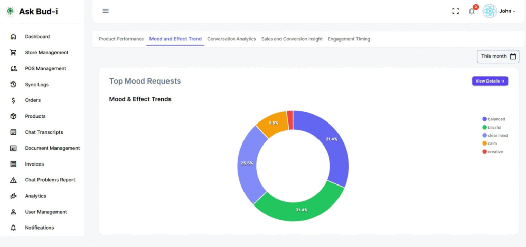The image size is (526, 247).
Task: Go to User Management in sidebar
Action: point(46,212)
